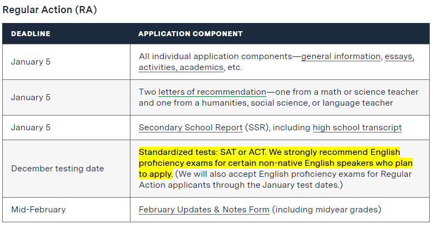Image resolution: width=433 pixels, height=225 pixels.
Task: Click January 5 in the individual components row
Action: tap(31, 62)
